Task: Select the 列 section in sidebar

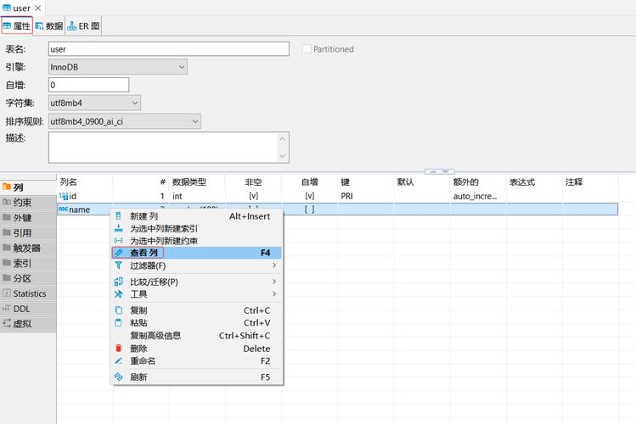Action: [x=28, y=187]
